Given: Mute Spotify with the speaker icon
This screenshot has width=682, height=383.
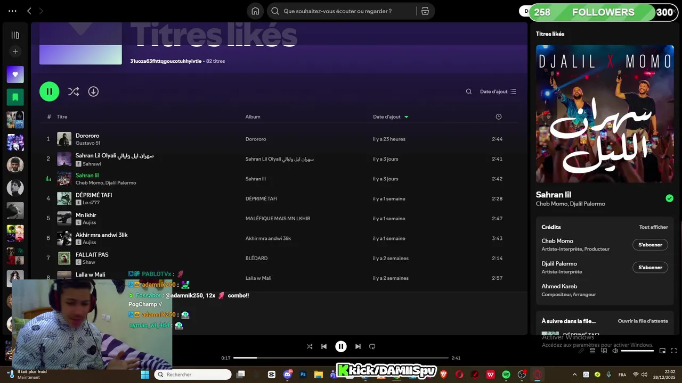Looking at the screenshot, I should point(615,351).
